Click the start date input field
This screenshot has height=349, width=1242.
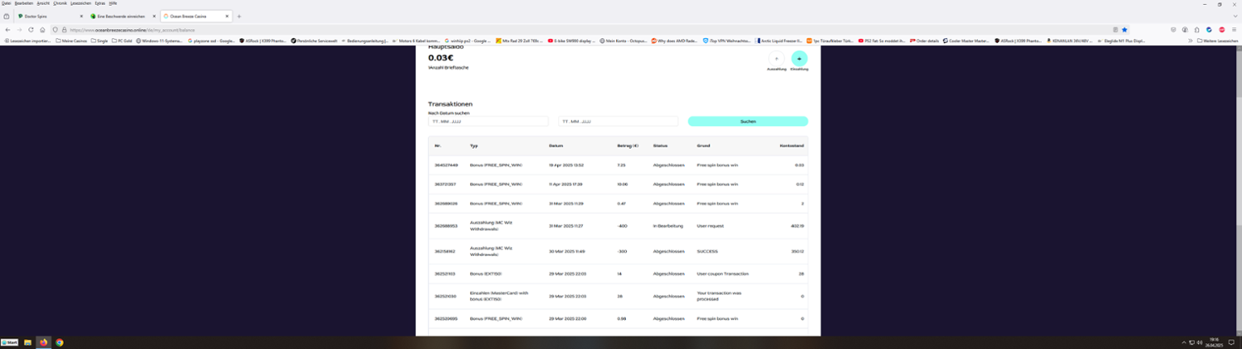[x=488, y=122]
